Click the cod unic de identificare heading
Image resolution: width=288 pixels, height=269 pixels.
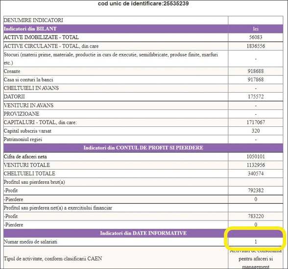pos(143,3)
